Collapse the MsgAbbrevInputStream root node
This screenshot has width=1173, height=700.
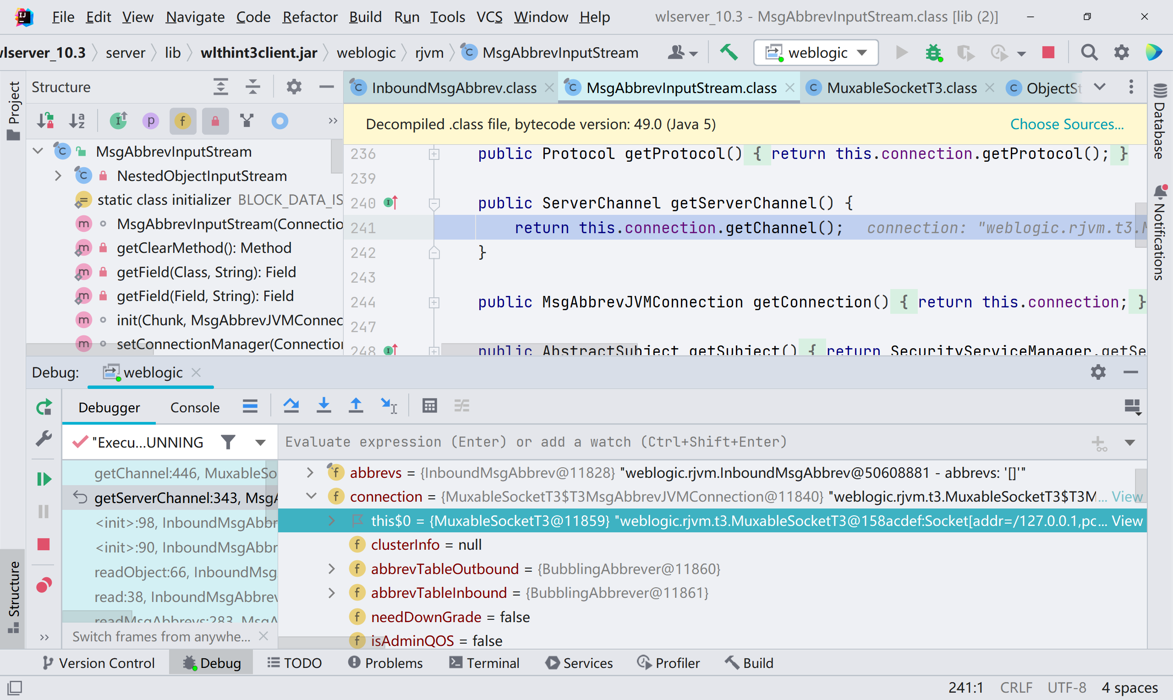coord(38,152)
